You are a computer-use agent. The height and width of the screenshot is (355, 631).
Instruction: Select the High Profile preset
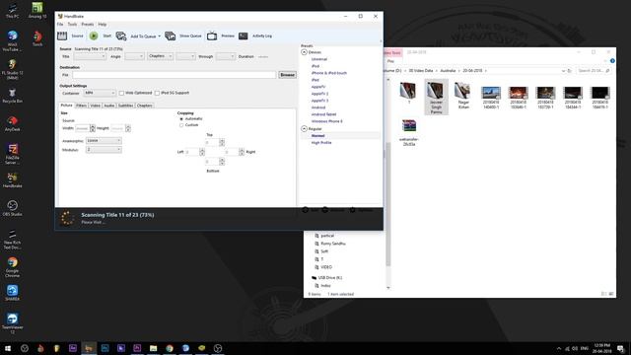[x=321, y=143]
